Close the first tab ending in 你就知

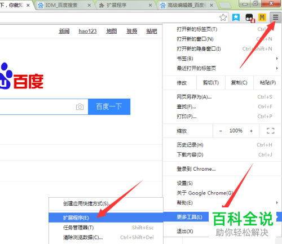(x=28, y=5)
